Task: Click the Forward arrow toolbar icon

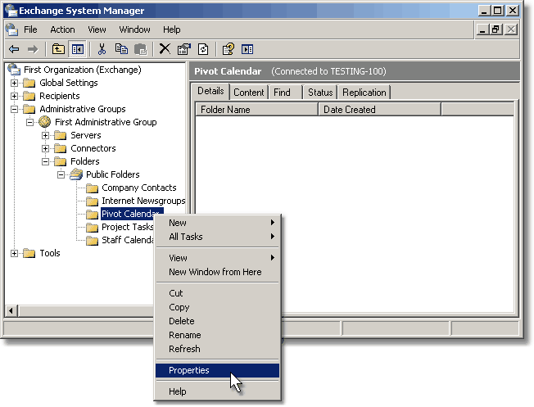Action: (33, 49)
